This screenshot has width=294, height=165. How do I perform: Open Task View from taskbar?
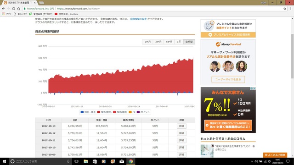[x=76, y=161]
